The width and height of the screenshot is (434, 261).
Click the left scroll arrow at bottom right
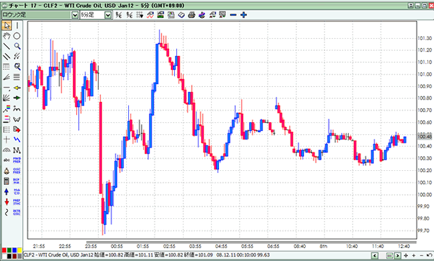point(375,256)
